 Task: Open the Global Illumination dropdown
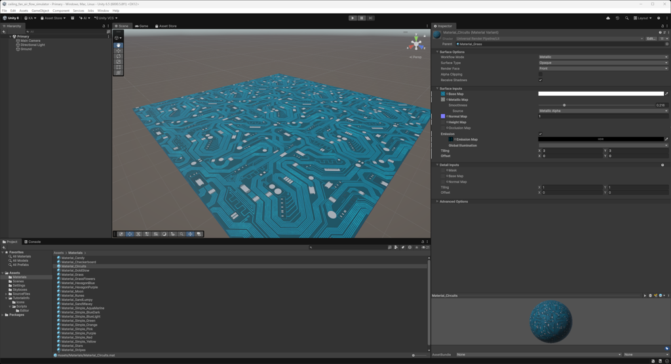tap(603, 145)
